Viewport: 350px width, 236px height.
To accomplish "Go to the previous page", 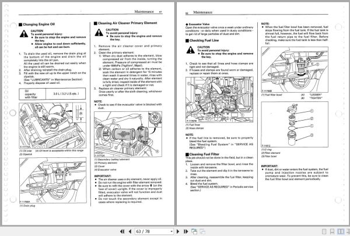I will 130,231.
